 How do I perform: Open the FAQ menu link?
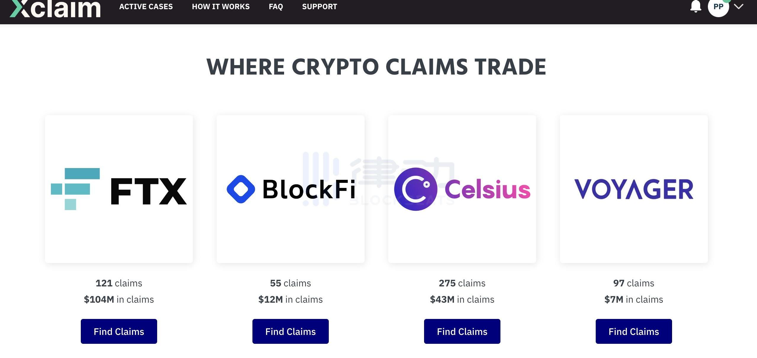276,7
